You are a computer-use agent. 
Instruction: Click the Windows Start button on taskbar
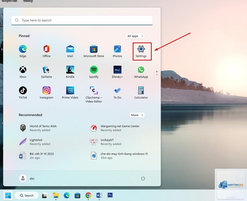pyautogui.click(x=8, y=196)
